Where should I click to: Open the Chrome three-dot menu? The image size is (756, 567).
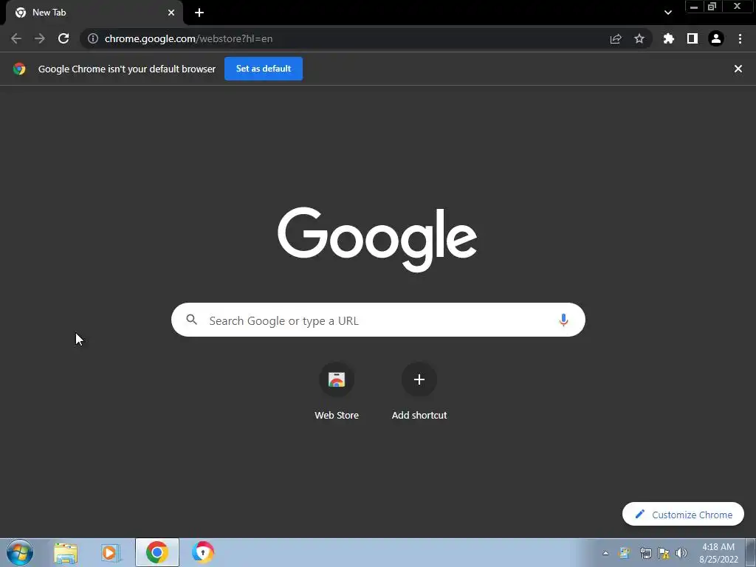point(740,38)
